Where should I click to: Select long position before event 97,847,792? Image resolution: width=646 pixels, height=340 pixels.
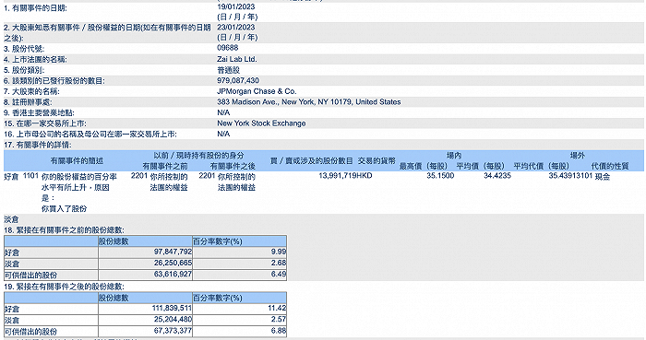(x=173, y=252)
